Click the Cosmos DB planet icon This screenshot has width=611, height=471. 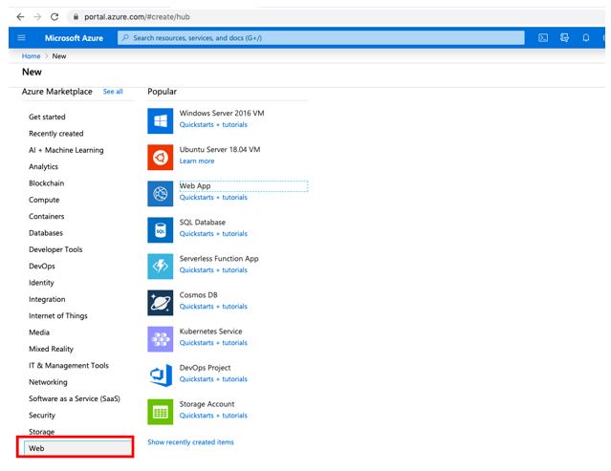161,302
